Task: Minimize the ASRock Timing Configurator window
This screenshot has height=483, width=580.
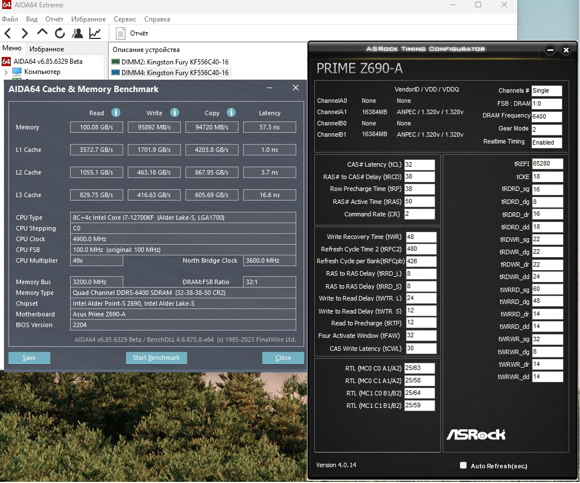Action: (551, 50)
